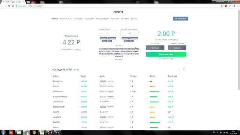Click the Проверить игру link
Viewport: 240px width, 135px height.
(x=166, y=58)
